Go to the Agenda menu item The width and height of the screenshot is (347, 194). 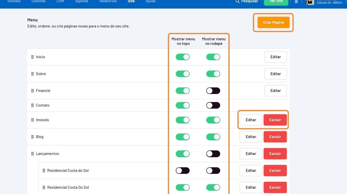click(x=81, y=2)
